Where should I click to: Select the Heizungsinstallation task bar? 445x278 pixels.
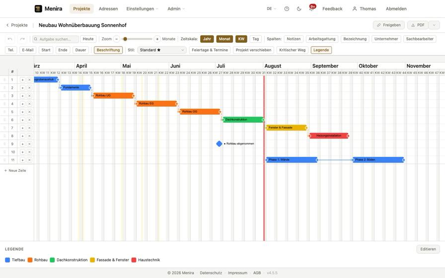(x=329, y=136)
